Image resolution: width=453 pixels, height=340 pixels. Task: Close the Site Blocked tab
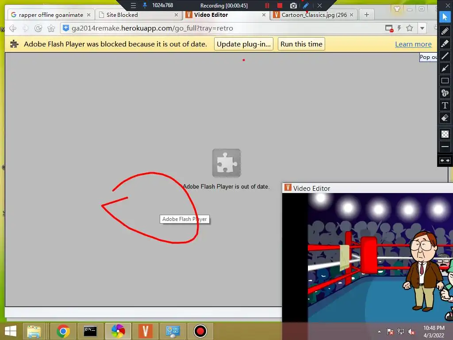[176, 15]
